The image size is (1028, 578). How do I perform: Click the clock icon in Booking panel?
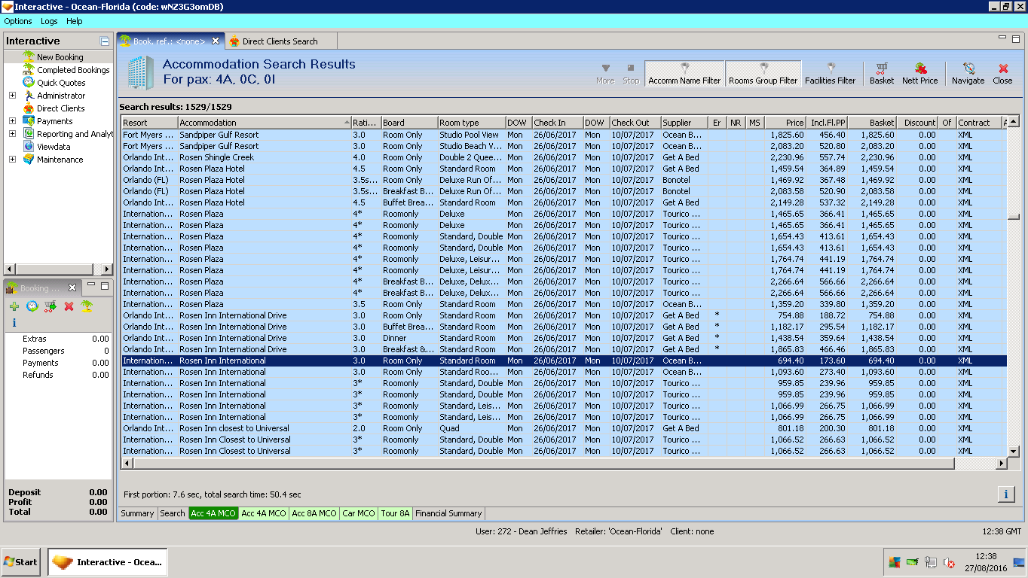pyautogui.click(x=32, y=306)
